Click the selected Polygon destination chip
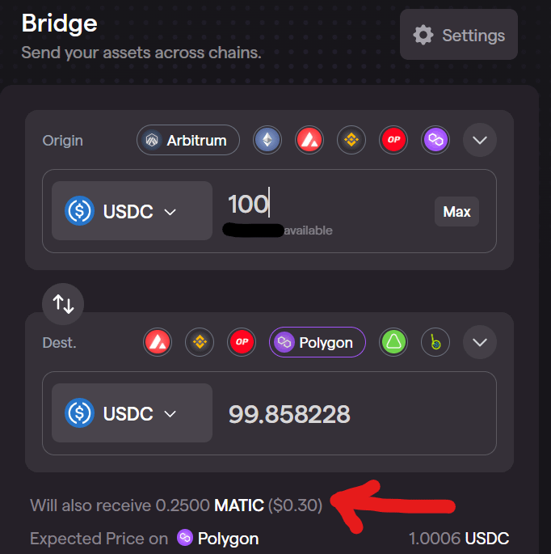This screenshot has height=554, width=551. pyautogui.click(x=317, y=342)
